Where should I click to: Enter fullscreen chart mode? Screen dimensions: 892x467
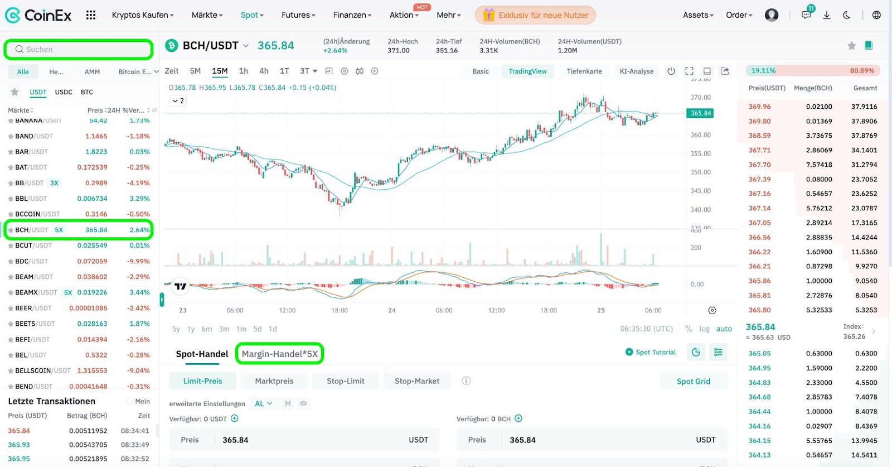pos(689,71)
